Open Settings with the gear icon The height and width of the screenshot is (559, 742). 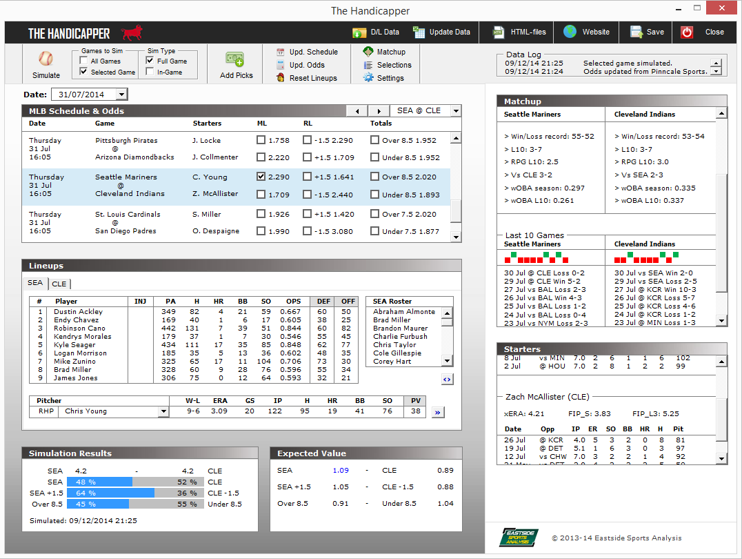coord(368,78)
